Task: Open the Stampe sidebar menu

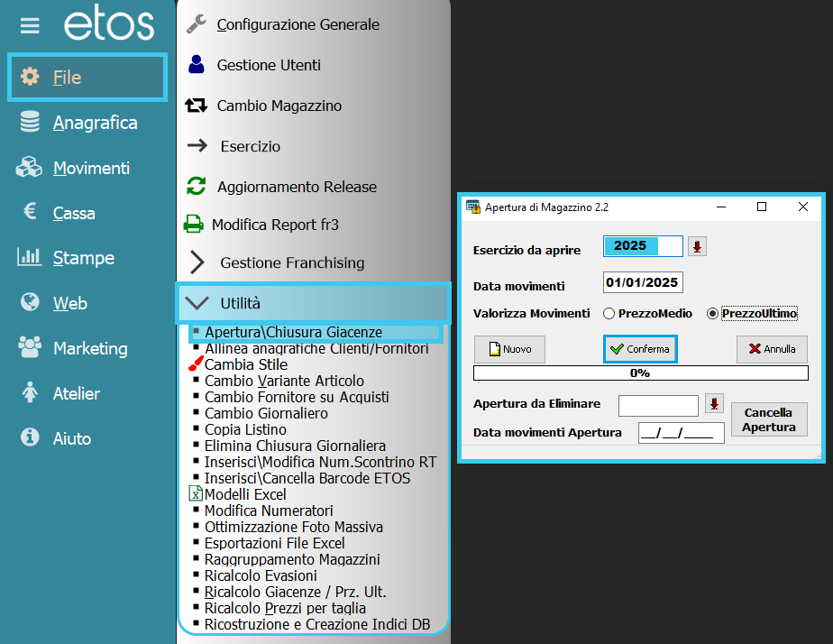Action: tap(83, 258)
